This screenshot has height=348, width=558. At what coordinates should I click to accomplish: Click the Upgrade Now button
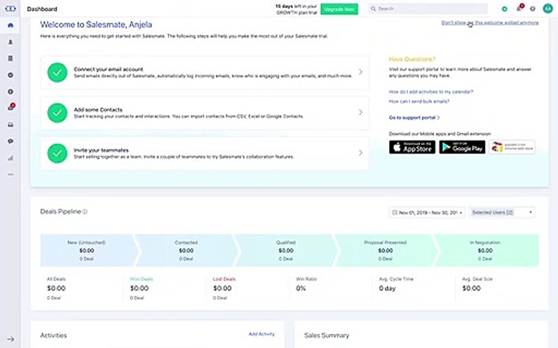[x=339, y=9]
